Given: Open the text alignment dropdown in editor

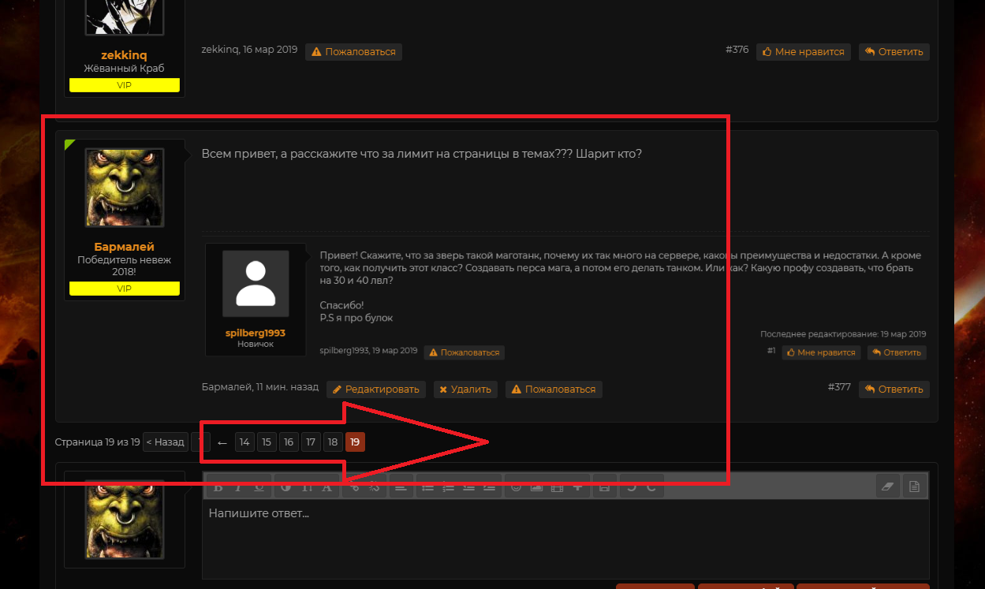Looking at the screenshot, I should click(x=401, y=487).
